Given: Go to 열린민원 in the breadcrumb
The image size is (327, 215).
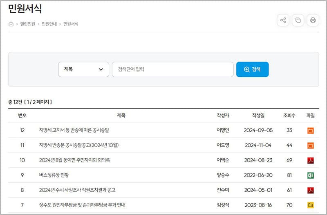Looking at the screenshot, I should (x=27, y=24).
